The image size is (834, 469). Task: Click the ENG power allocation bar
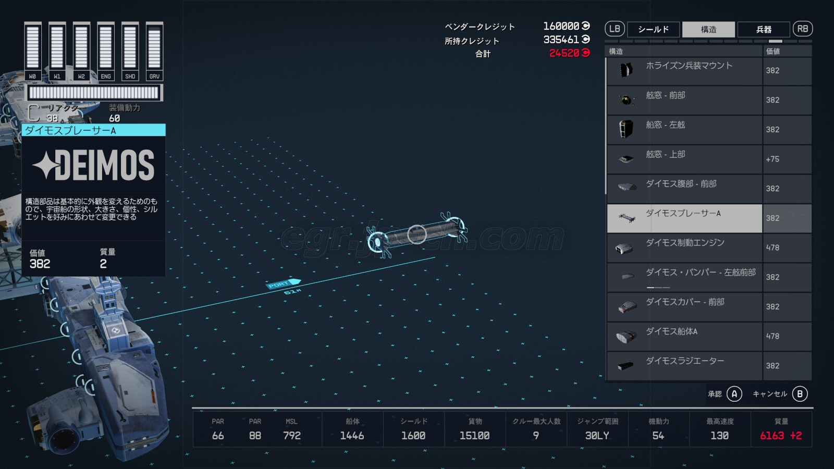point(106,47)
